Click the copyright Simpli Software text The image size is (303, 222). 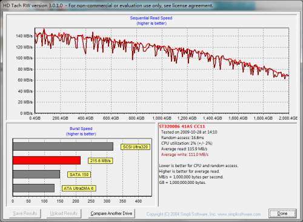[x=204, y=214]
